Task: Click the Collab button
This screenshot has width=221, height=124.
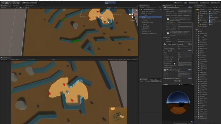Action: coord(178,3)
